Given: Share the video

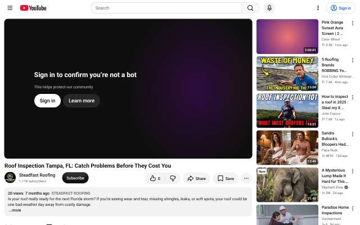Looking at the screenshot, I should [x=196, y=178].
